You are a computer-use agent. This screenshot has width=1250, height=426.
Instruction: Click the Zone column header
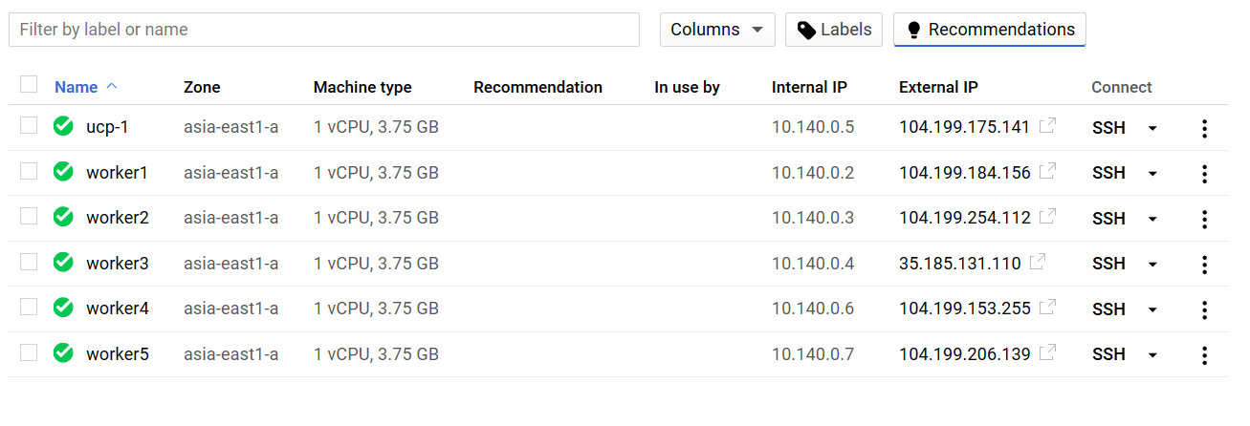202,87
